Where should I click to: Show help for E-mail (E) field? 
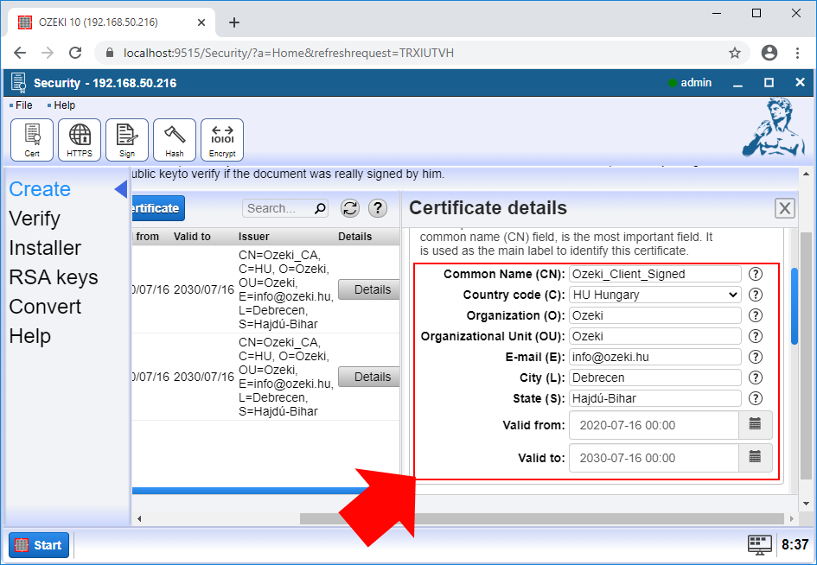click(x=755, y=357)
